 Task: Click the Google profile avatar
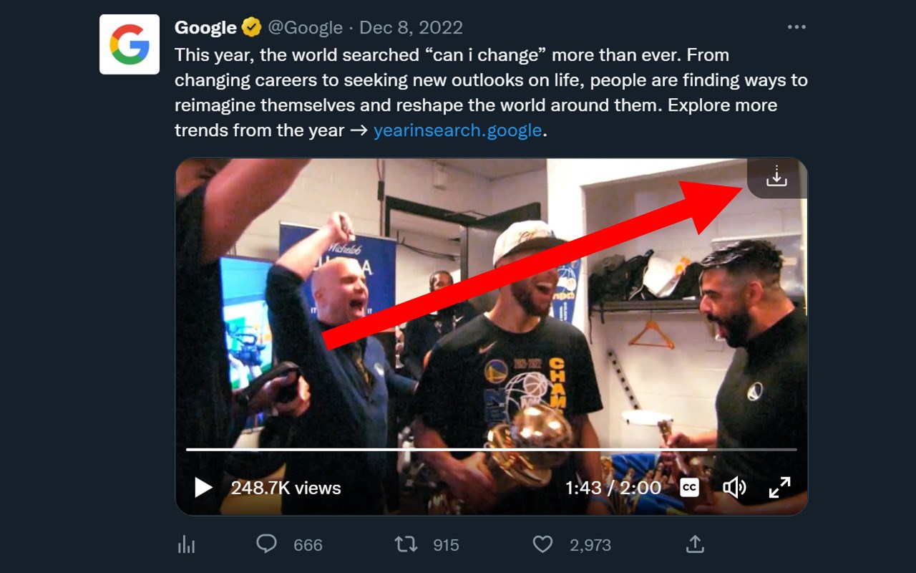(130, 44)
